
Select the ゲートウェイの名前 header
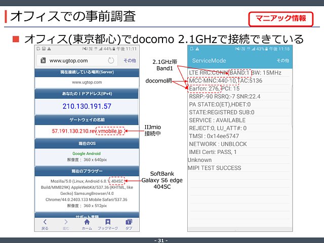[87, 119]
